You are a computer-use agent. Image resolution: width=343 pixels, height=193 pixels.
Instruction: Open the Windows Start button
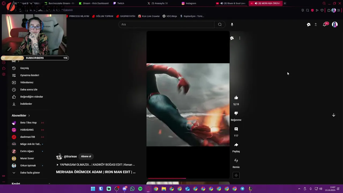[93, 189]
